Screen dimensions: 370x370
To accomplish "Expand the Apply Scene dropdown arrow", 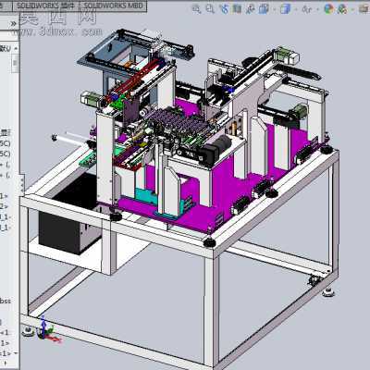I will 352,9.
